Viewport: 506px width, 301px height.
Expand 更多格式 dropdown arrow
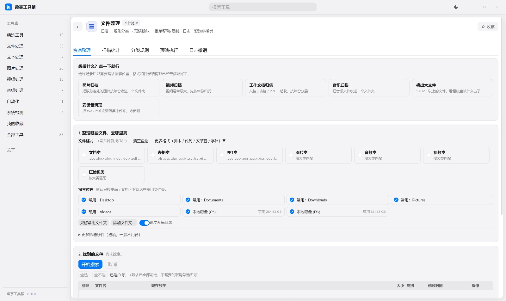(x=224, y=141)
